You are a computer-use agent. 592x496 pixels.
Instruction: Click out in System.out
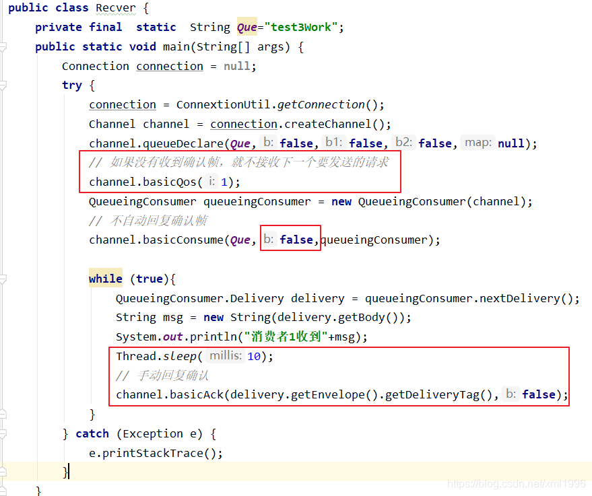[x=172, y=336]
